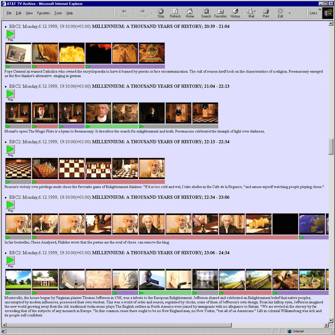Image resolution: width=335 pixels, height=335 pixels.
Task: Open the History toolbar icon
Action: click(x=235, y=13)
